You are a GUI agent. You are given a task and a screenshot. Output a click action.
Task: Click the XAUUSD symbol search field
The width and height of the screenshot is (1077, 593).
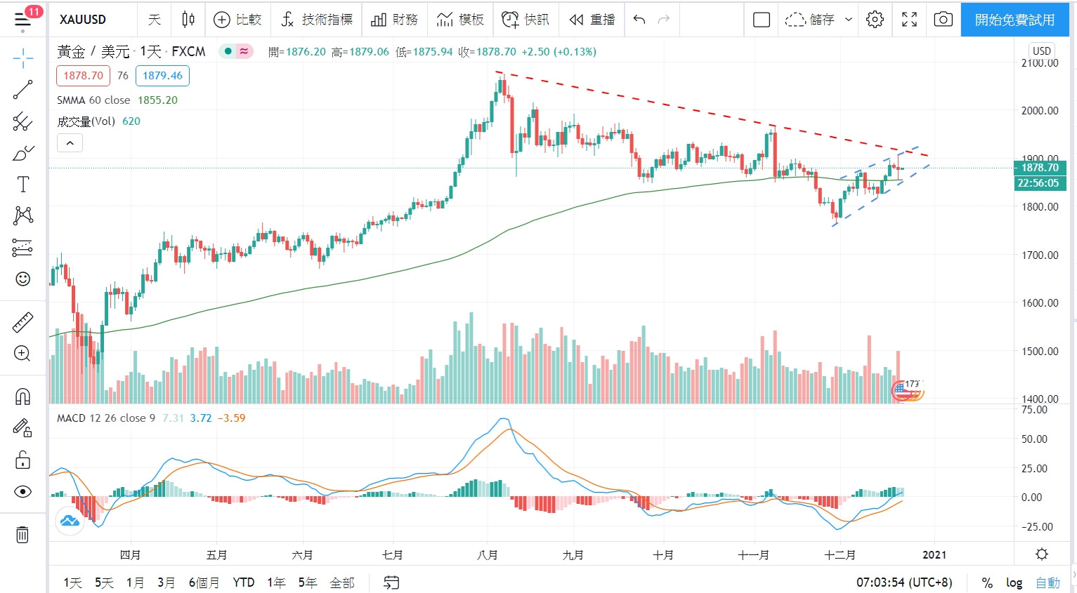click(x=83, y=20)
